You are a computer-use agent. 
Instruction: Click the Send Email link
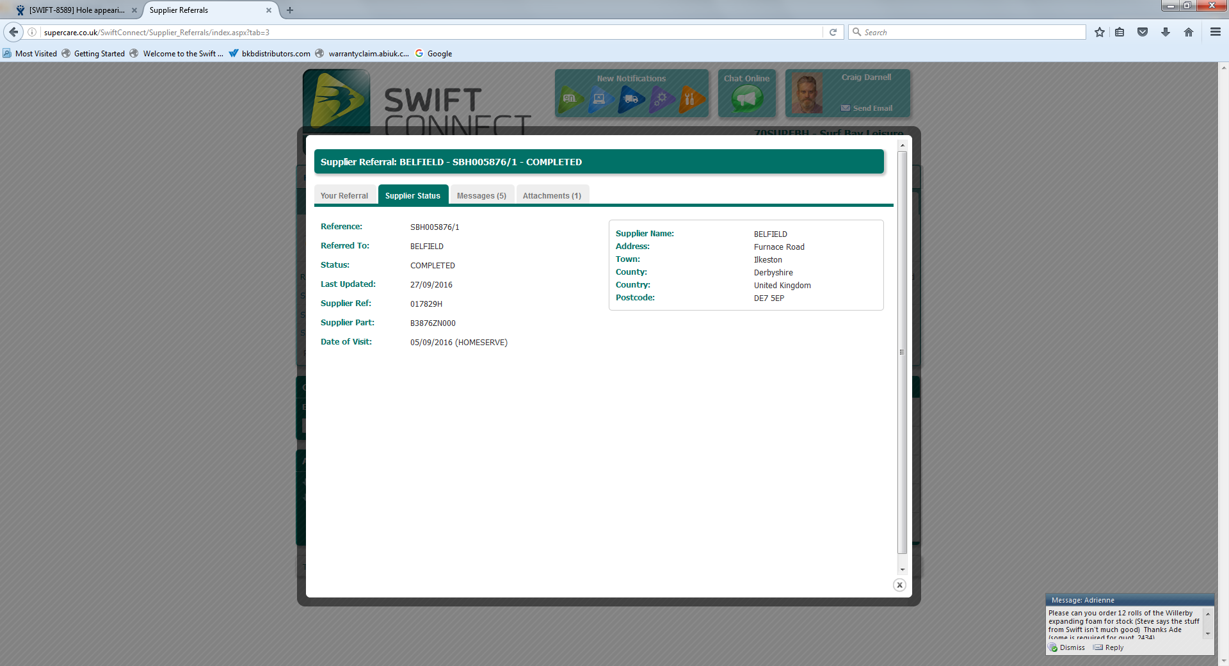click(x=867, y=108)
